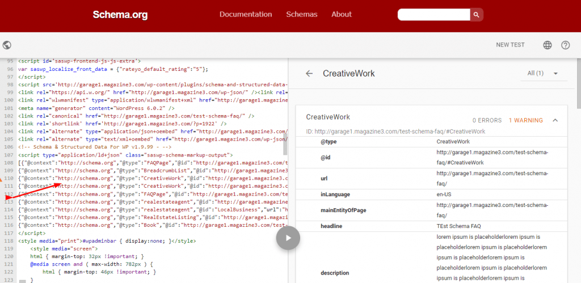This screenshot has width=581, height=283.
Task: Open the language globe icon near NEW TEST
Action: click(548, 45)
